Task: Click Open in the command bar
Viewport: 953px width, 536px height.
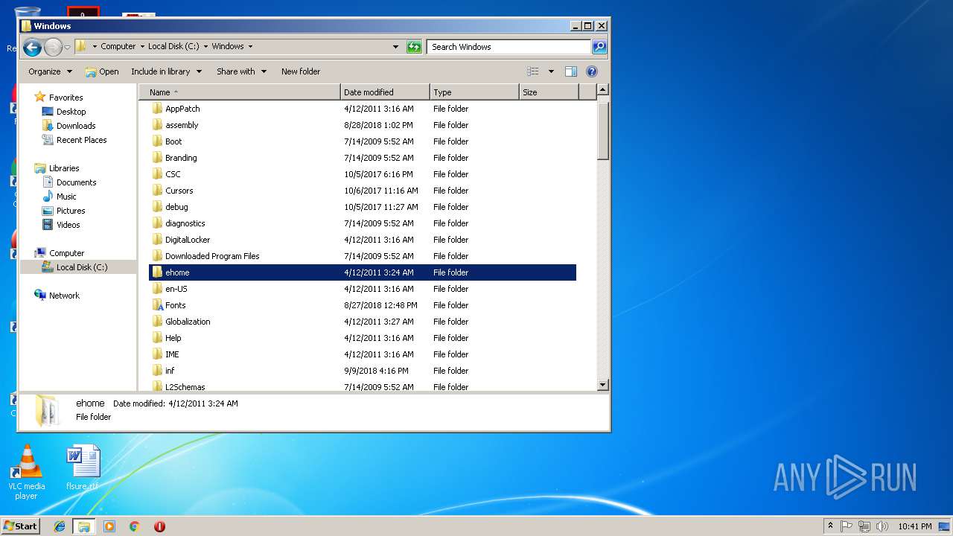Action: pyautogui.click(x=102, y=71)
